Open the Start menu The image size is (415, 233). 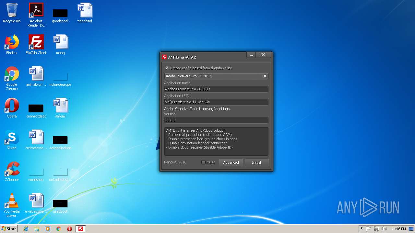coord(9,229)
